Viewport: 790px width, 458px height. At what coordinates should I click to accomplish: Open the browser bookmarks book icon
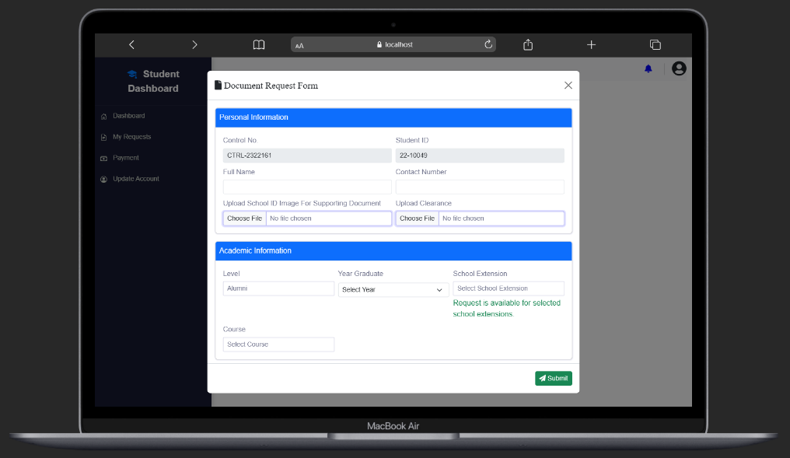[x=259, y=45]
